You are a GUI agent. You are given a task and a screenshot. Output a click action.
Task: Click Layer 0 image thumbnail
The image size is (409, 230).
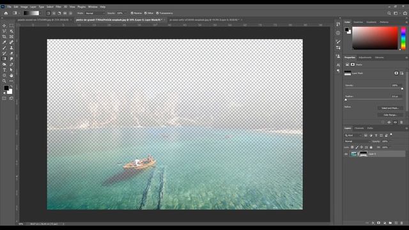(x=353, y=154)
